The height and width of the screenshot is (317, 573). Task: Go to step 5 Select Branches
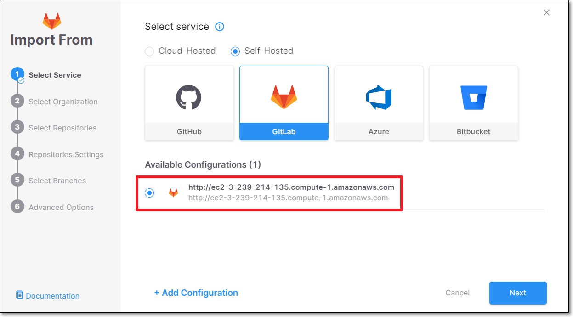(x=57, y=181)
